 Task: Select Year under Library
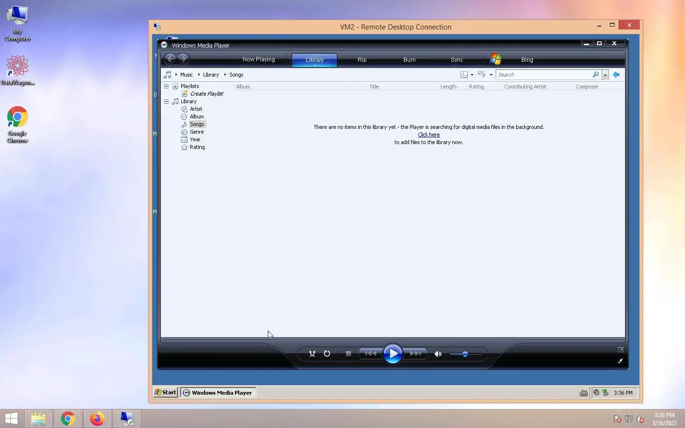click(195, 139)
